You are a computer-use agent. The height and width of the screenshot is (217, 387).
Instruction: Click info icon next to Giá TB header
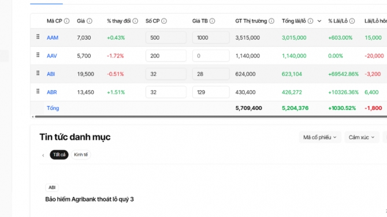pyautogui.click(x=212, y=21)
